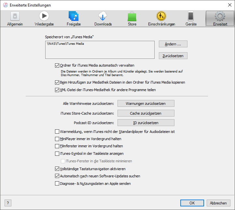Image resolution: width=235 pixels, height=210 pixels.
Task: Open help with the question mark button
Action: tap(8, 203)
